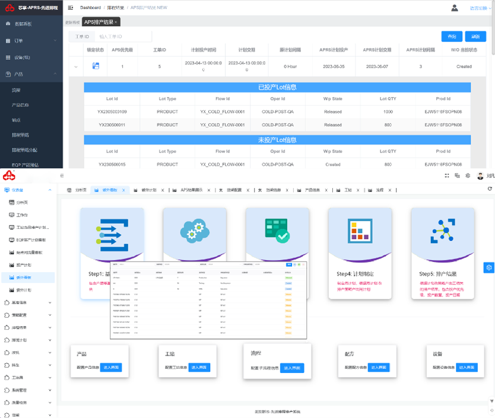Click Step4 colored blocks board icon
The image size is (495, 418).
click(360, 231)
